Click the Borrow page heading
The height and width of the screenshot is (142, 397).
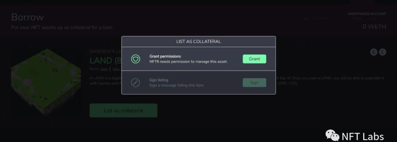coord(27,17)
